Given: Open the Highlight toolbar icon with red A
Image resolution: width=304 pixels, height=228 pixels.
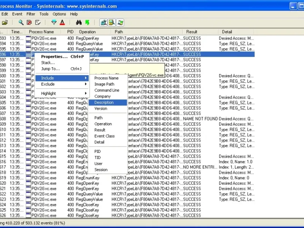Looking at the screenshot, I should click(x=62, y=22).
